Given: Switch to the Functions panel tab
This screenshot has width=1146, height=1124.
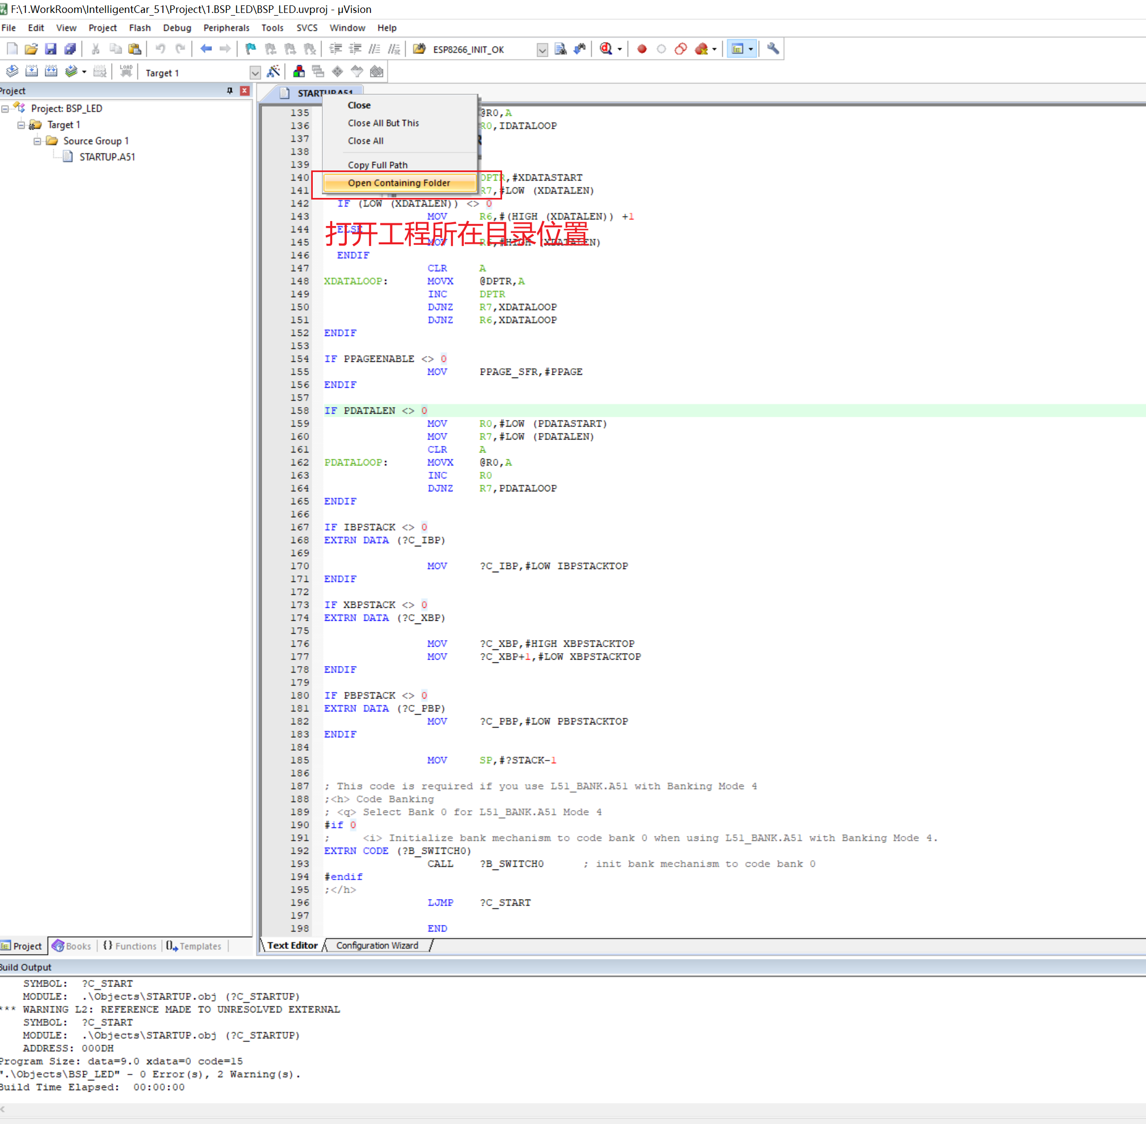Looking at the screenshot, I should coord(130,945).
